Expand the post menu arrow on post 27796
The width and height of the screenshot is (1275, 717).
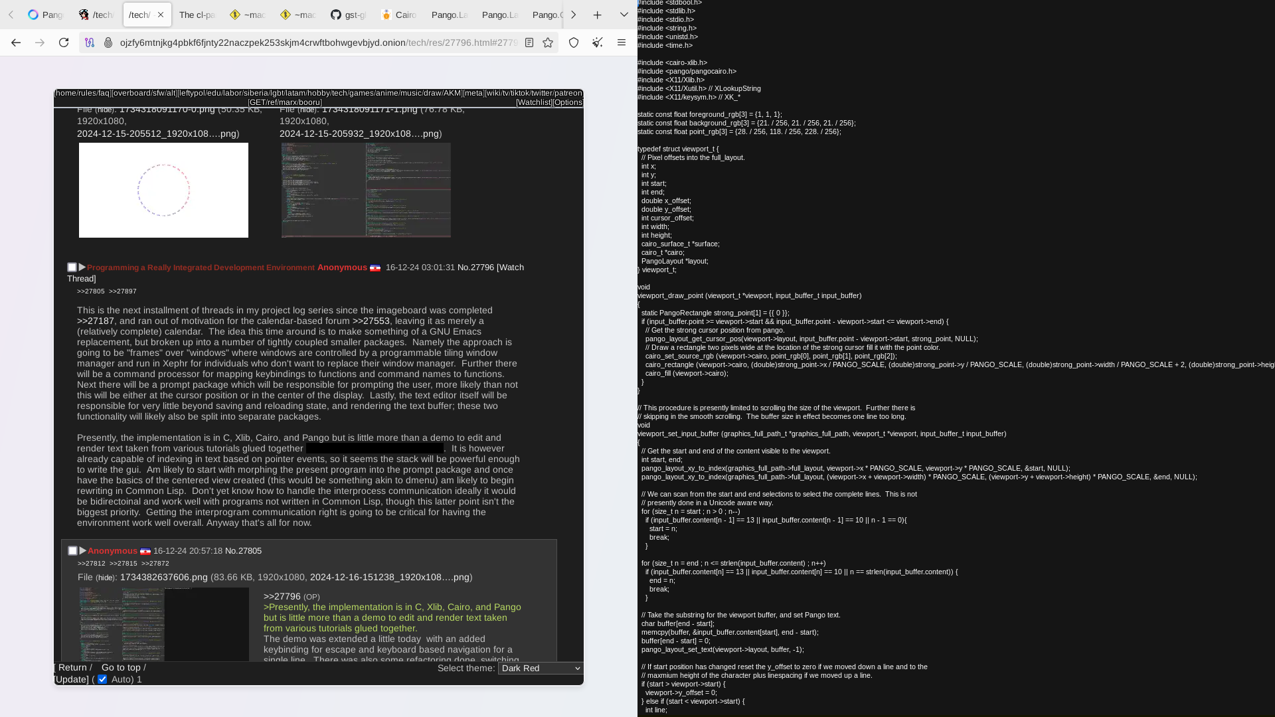tap(82, 267)
